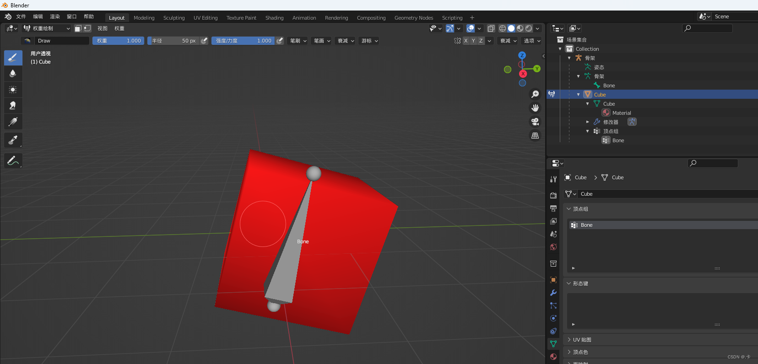Open the 权重 menu in viewport header
This screenshot has height=364, width=758.
[119, 28]
